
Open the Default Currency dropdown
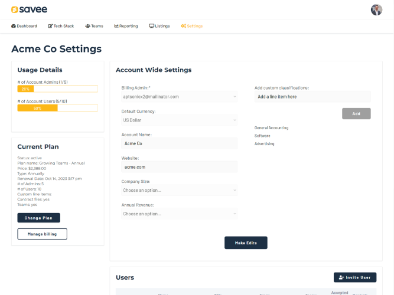pos(180,120)
